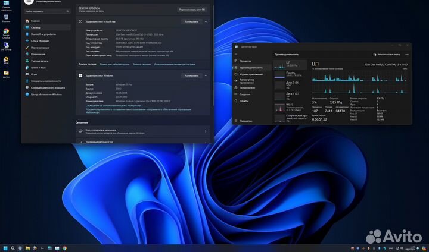Image resolution: width=429 pixels, height=252 pixels.
Task: Open the AIMP desktop shortcut
Action: click(x=6, y=61)
